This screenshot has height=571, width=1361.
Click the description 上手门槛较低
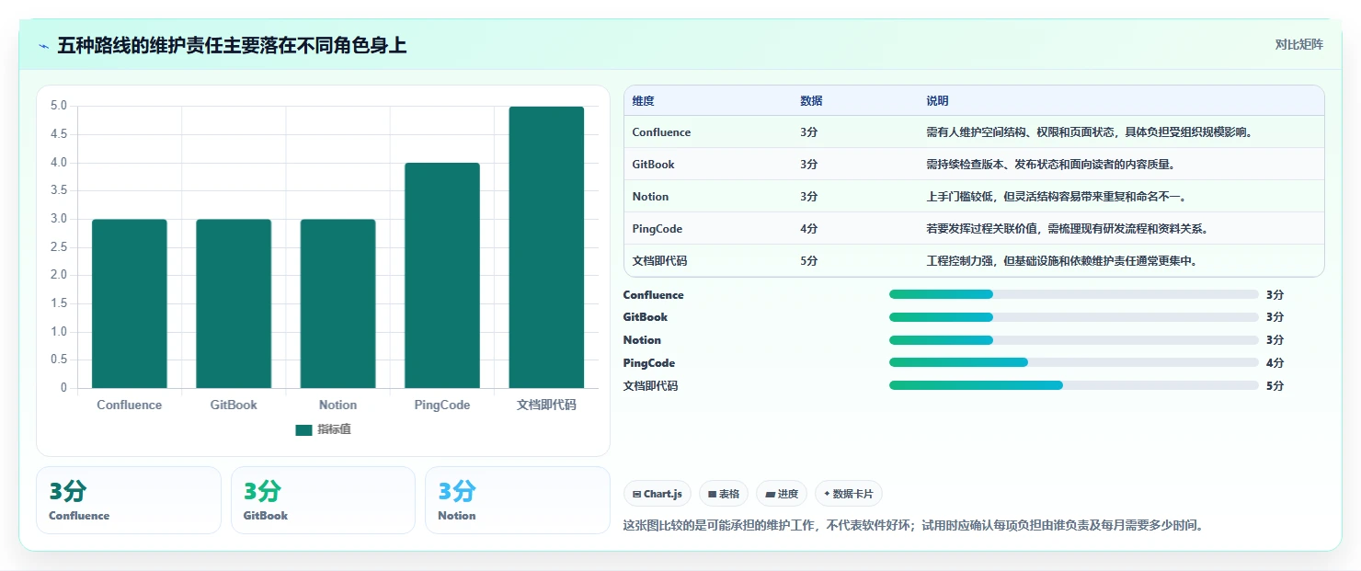click(1056, 197)
